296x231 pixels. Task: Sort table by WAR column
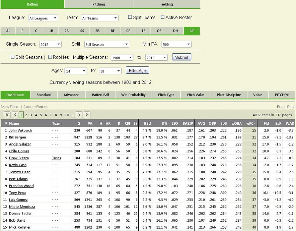(290, 123)
